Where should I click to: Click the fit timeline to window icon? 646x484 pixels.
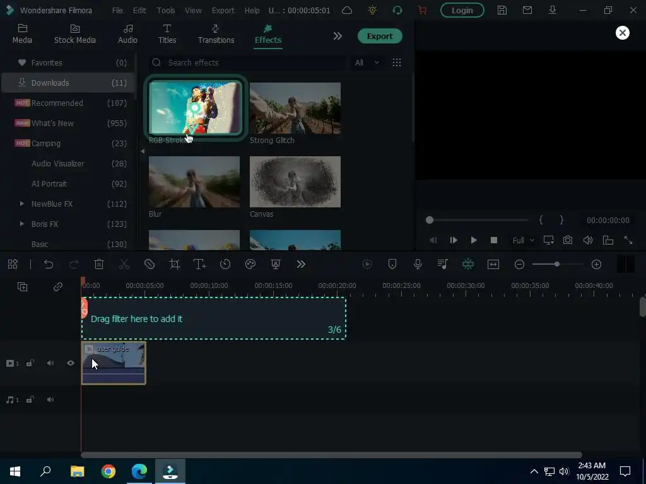[x=493, y=264]
